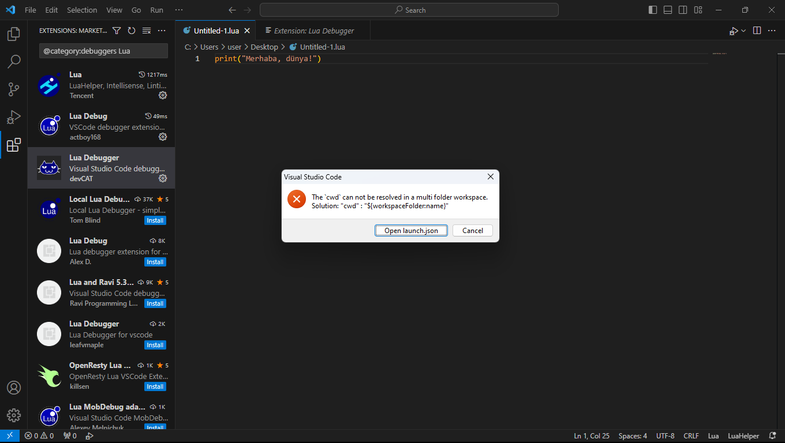
Task: Open editor more actions ellipsis
Action: coord(772,31)
